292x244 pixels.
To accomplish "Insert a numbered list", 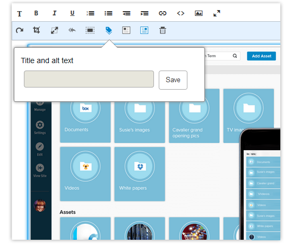I will 90,13.
